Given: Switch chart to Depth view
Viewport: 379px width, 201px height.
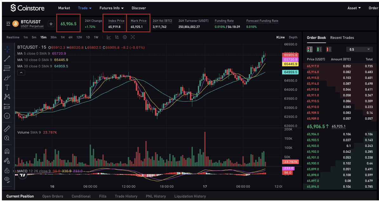Looking at the screenshot, I should [293, 37].
